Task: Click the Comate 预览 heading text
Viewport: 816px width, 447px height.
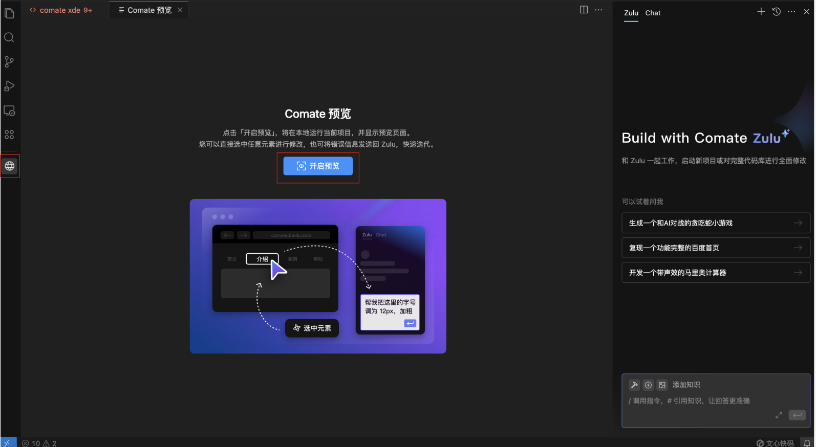Action: click(x=318, y=114)
